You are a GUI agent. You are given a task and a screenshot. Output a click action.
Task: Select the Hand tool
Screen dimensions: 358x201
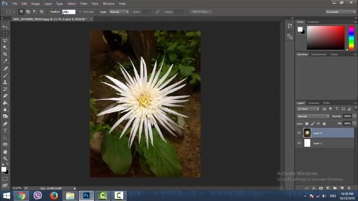[x=5, y=152]
